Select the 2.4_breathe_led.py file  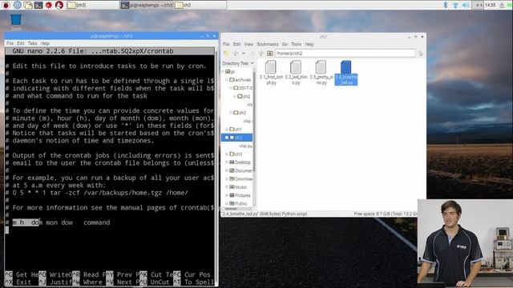pyautogui.click(x=345, y=73)
